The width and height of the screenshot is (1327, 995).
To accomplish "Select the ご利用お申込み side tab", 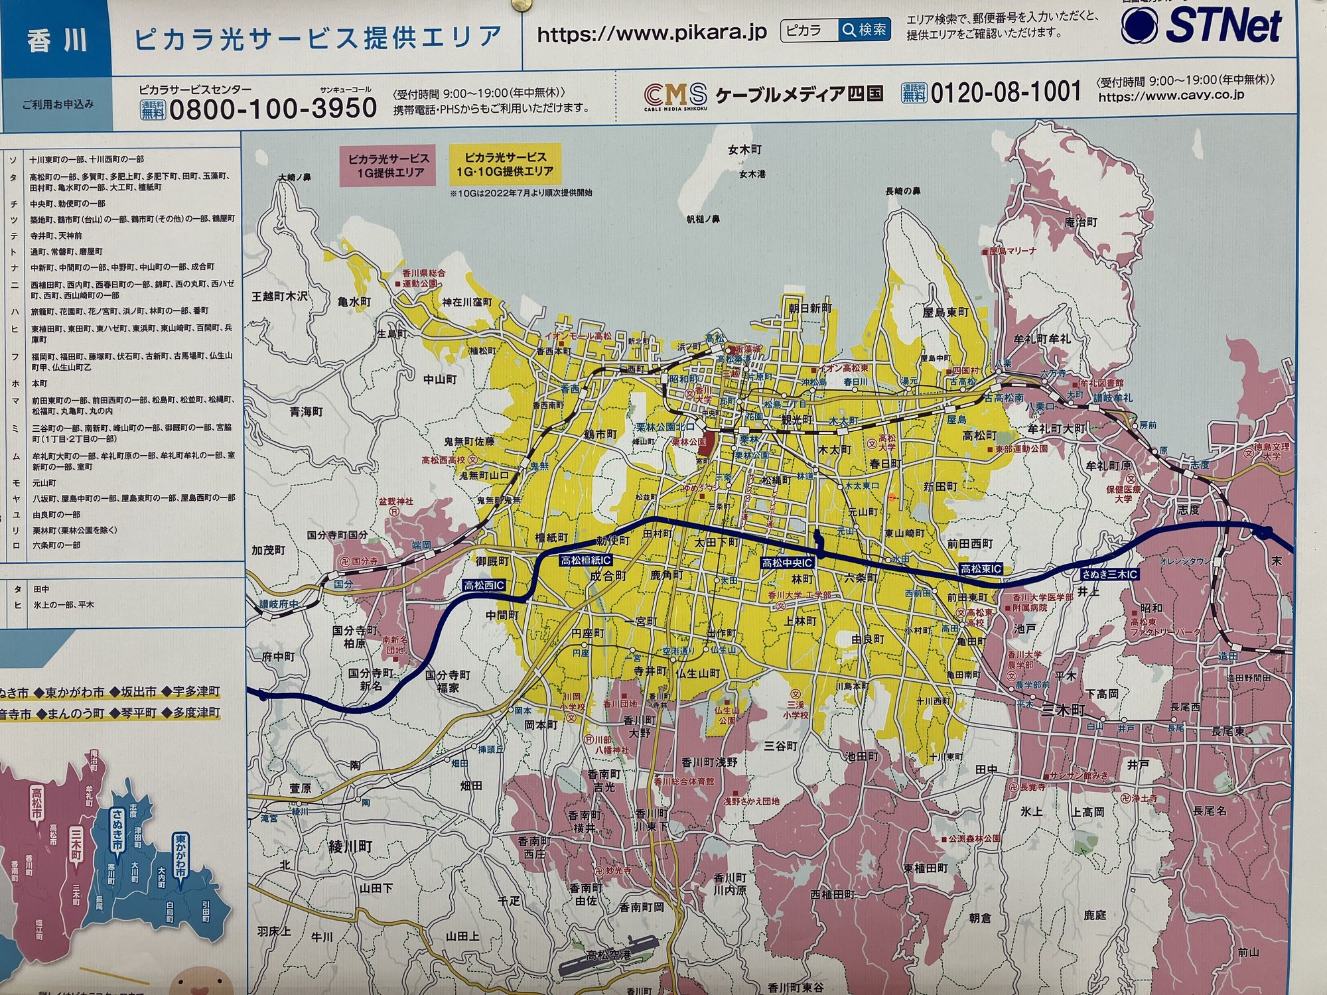I will point(58,105).
